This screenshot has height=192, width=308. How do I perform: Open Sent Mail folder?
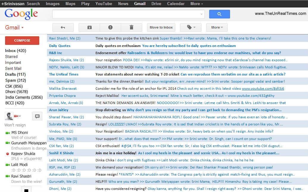13,68
